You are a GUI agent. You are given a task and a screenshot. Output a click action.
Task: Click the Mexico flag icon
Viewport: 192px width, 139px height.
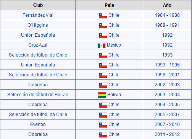[x=102, y=45]
